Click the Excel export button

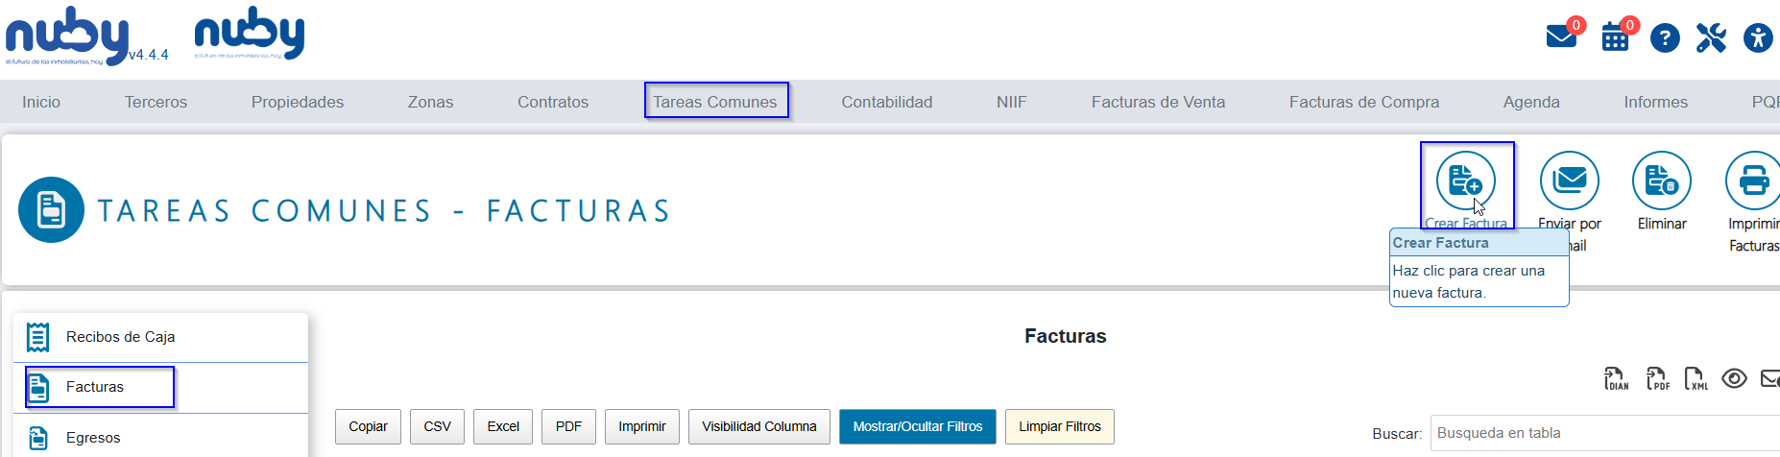click(x=503, y=426)
